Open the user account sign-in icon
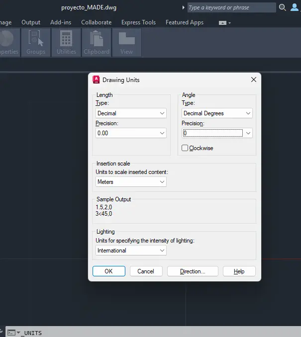The image size is (301, 337). pyautogui.click(x=295, y=7)
